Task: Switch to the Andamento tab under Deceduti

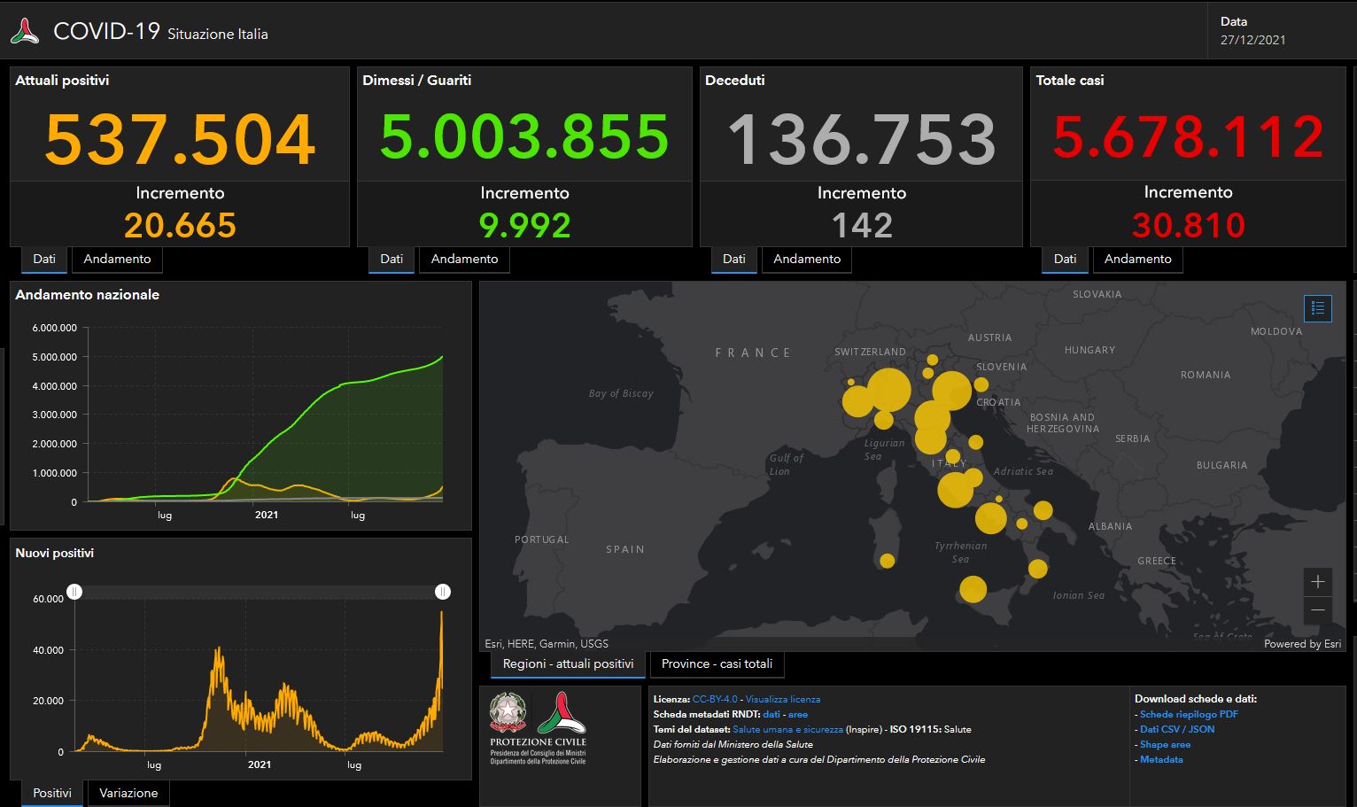Action: 806,259
